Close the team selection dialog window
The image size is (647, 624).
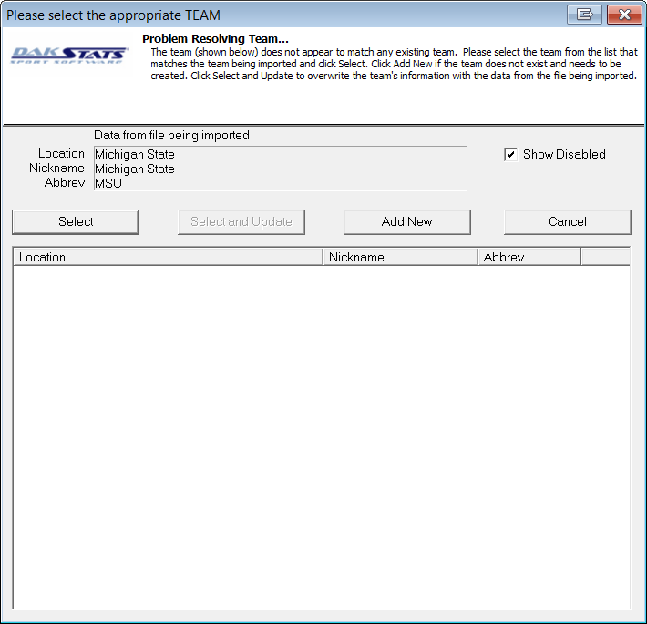click(x=623, y=15)
